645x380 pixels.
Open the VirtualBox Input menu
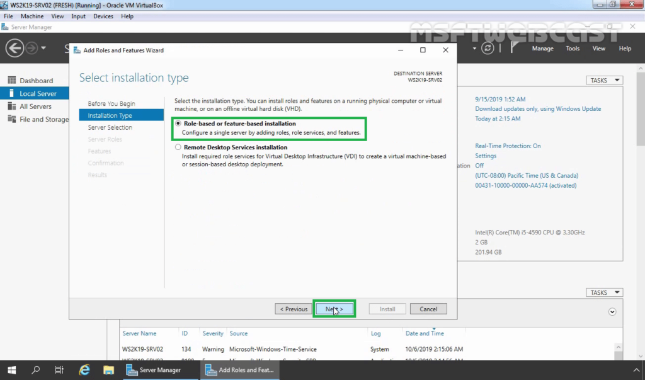(78, 16)
